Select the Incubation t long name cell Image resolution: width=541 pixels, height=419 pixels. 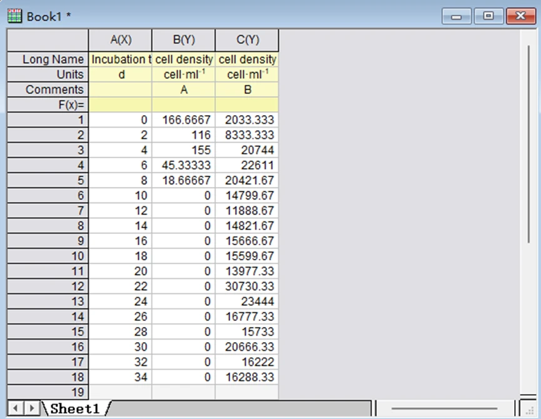pos(121,59)
